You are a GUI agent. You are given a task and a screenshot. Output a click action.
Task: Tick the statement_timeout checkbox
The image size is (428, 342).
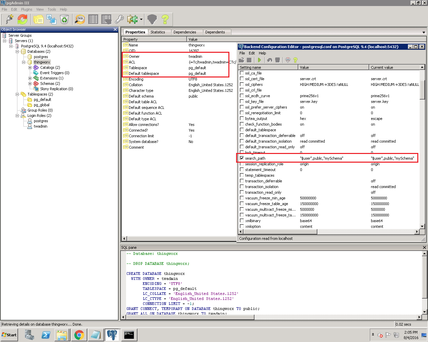click(242, 170)
